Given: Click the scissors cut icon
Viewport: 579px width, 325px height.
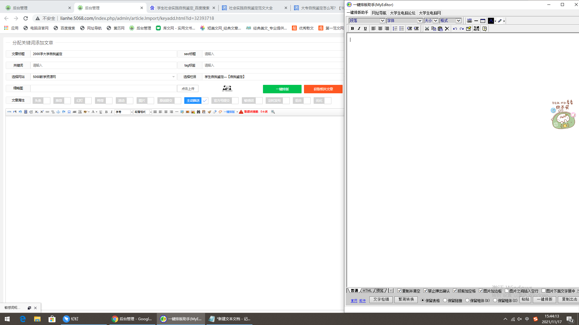Looking at the screenshot, I should [427, 29].
